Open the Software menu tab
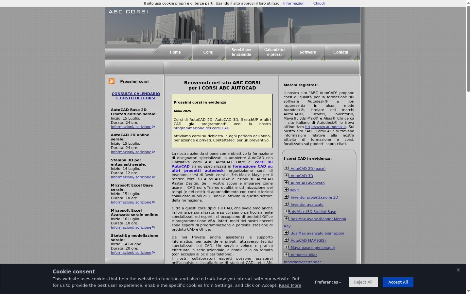 (x=308, y=52)
